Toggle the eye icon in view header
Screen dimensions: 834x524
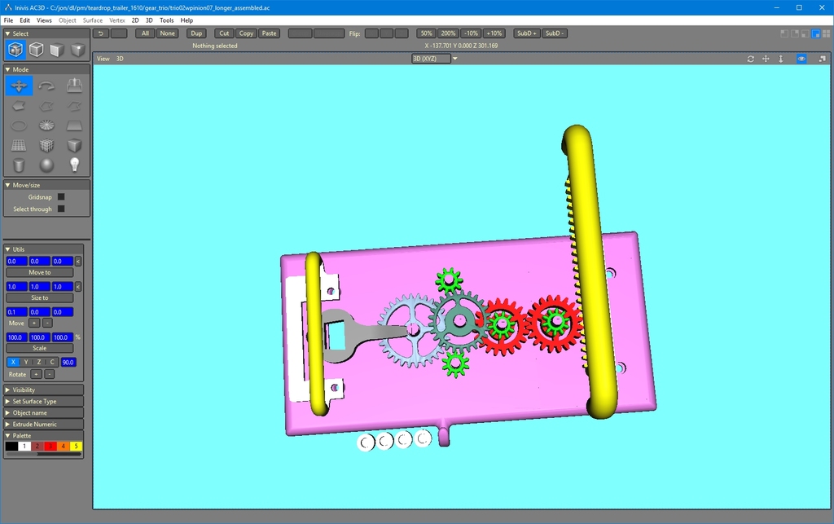point(801,59)
